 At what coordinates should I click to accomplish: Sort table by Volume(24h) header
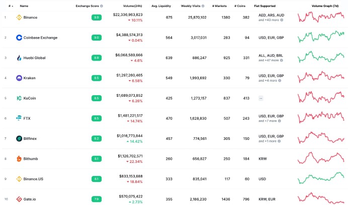point(132,6)
